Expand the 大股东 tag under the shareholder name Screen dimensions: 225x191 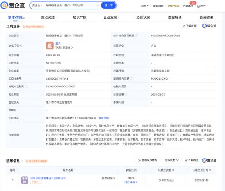36,182
